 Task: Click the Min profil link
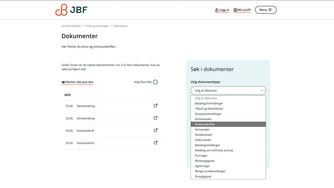(x=244, y=10)
